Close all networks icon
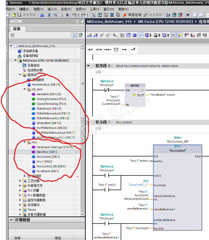The width and height of the screenshot is (209, 240). click(135, 35)
